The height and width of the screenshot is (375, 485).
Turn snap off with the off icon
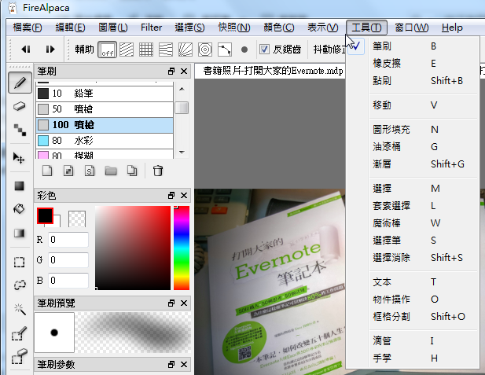pyautogui.click(x=108, y=50)
